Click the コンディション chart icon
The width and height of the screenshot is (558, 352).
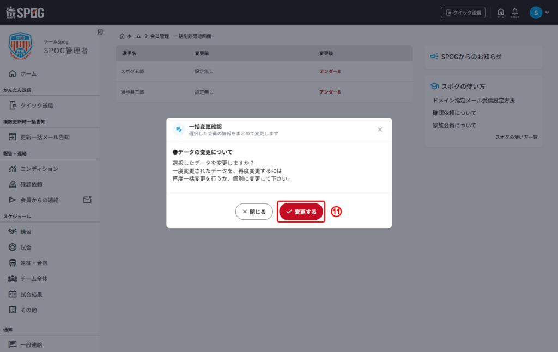coord(13,169)
